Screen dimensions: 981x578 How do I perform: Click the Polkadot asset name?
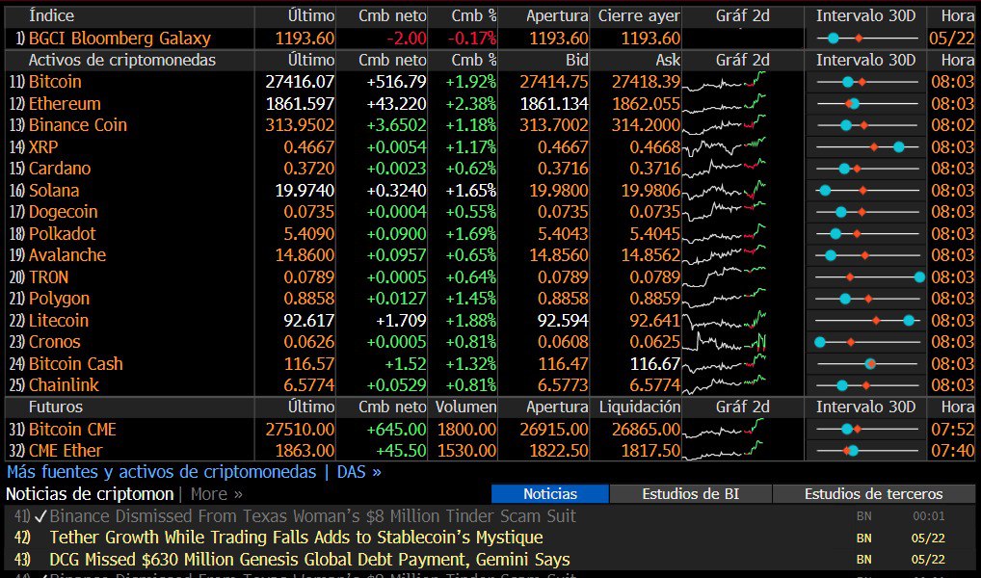click(x=62, y=234)
